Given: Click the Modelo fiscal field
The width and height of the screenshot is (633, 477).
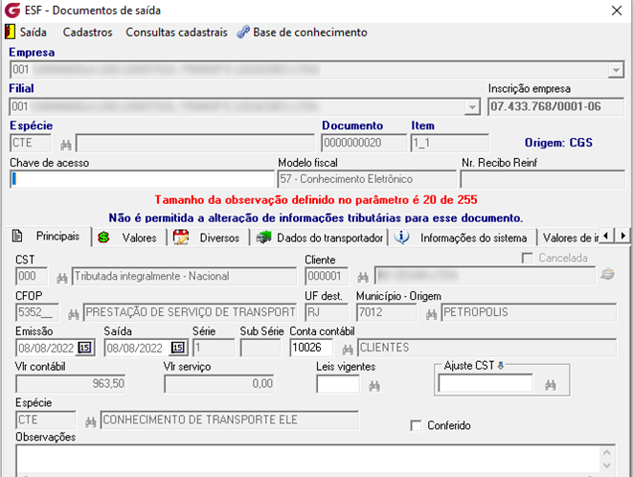Looking at the screenshot, I should coord(367,179).
